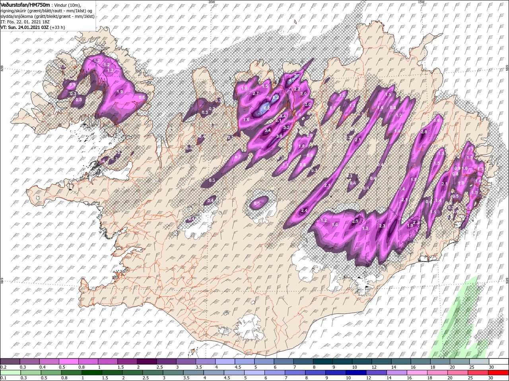Click the '2.8' snowfall value on map
Viewport: 509px width, 381px height.
(x=424, y=132)
